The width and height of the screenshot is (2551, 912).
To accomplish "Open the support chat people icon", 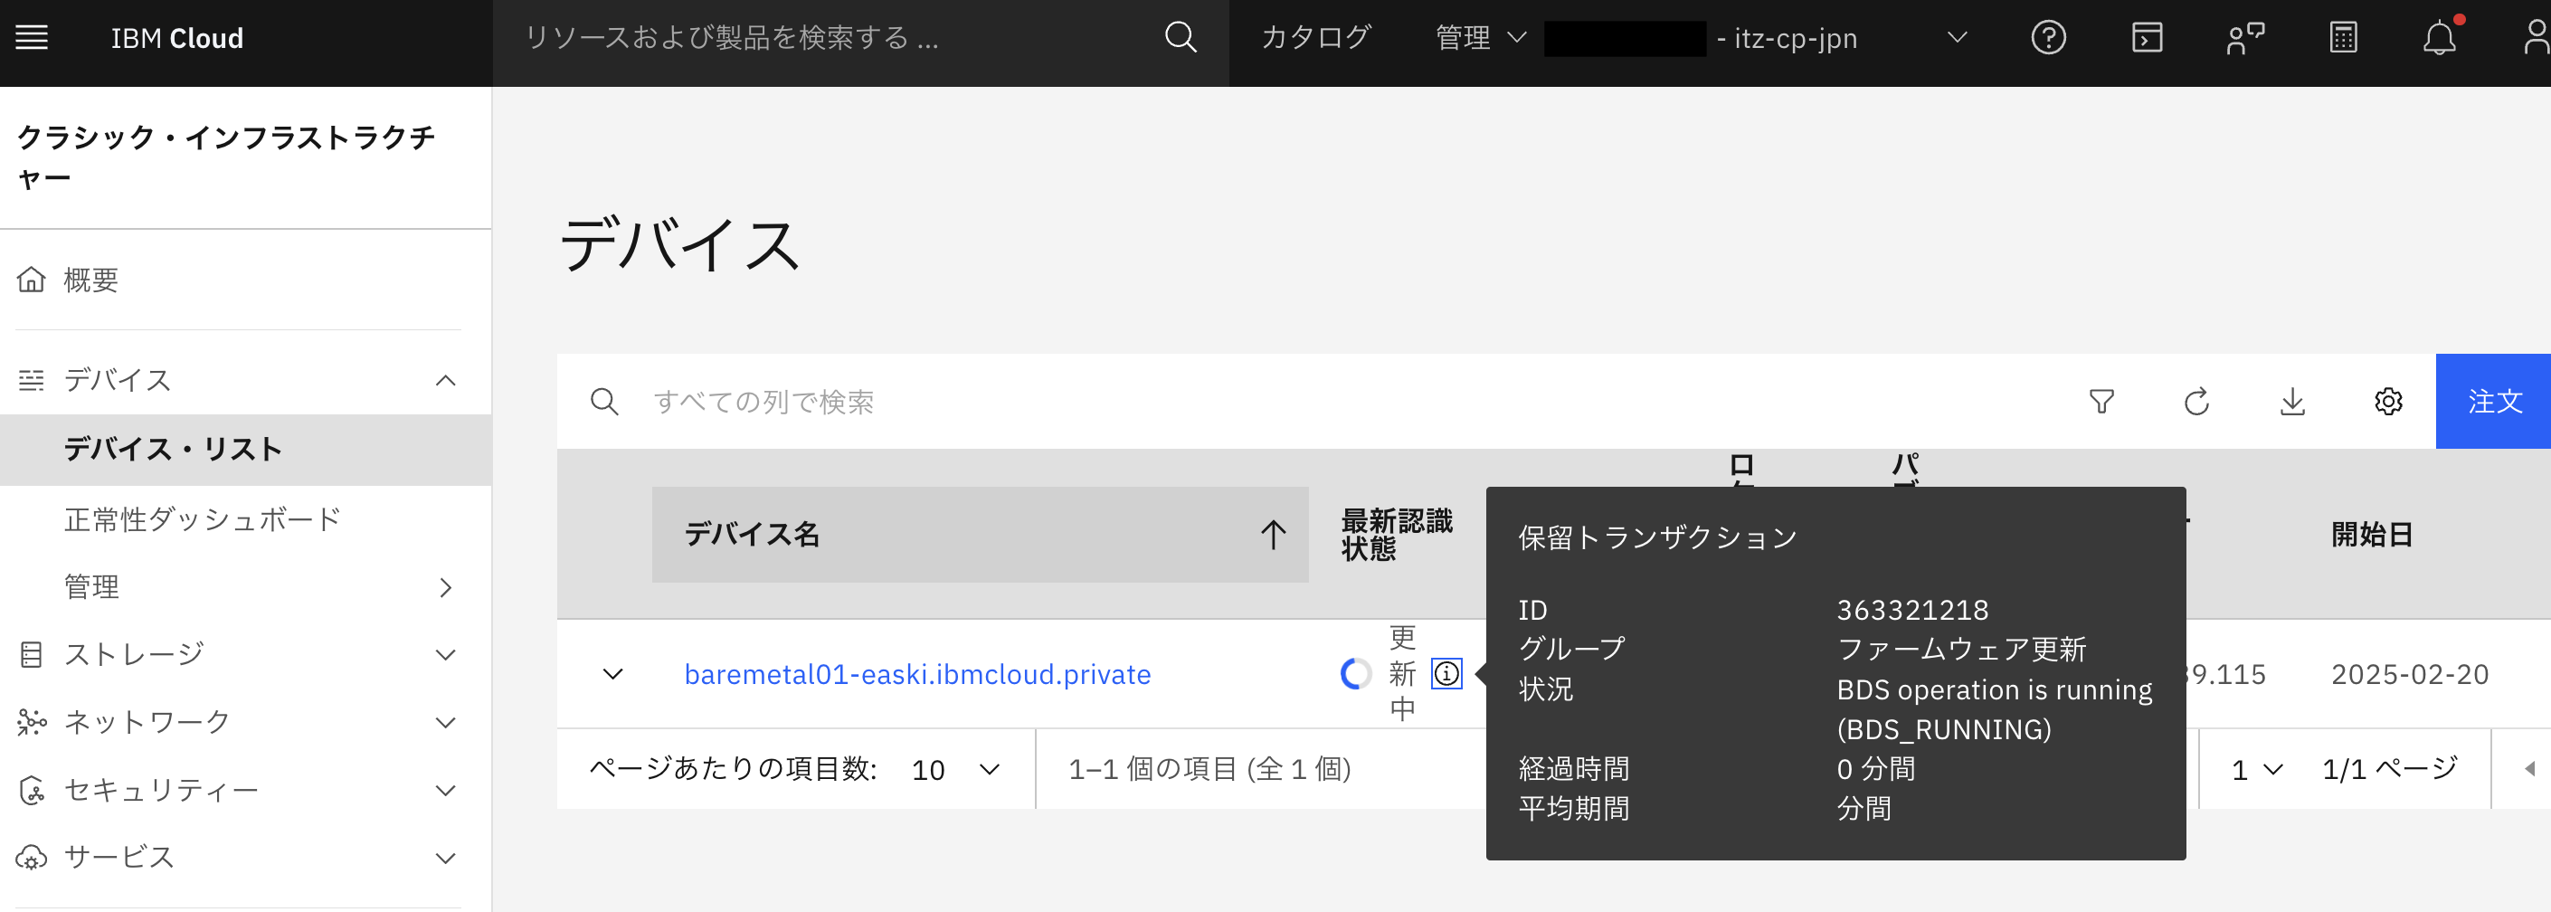I will click(x=2245, y=38).
